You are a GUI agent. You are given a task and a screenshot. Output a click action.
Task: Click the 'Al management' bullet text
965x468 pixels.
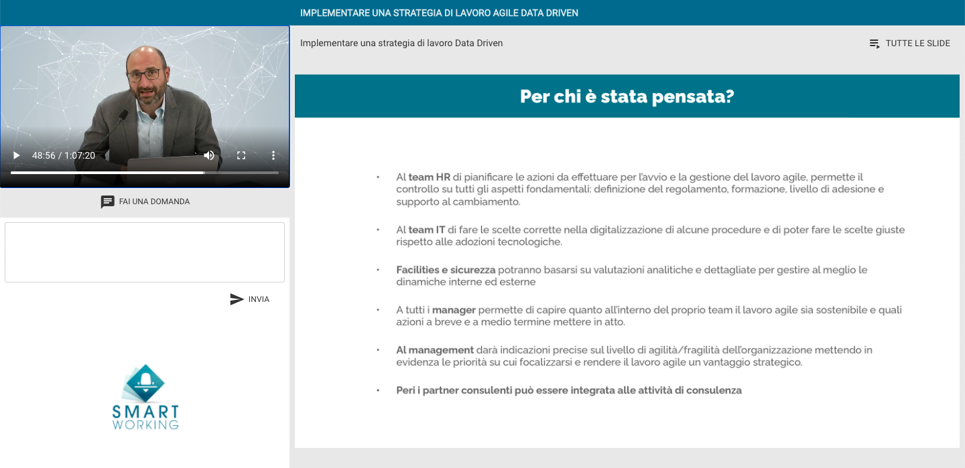pos(634,356)
